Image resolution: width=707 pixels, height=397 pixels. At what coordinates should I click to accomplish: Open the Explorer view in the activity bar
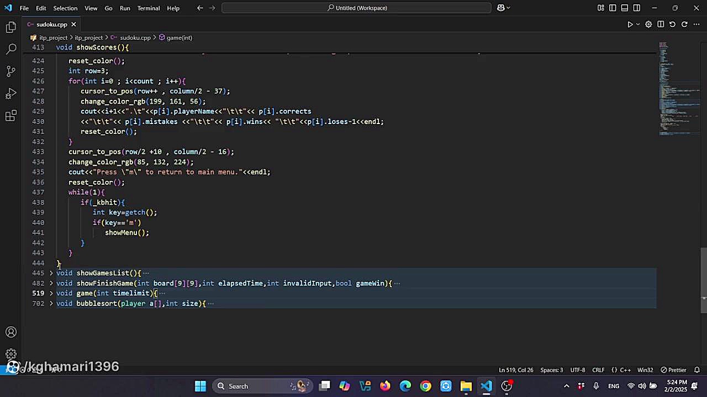click(11, 27)
